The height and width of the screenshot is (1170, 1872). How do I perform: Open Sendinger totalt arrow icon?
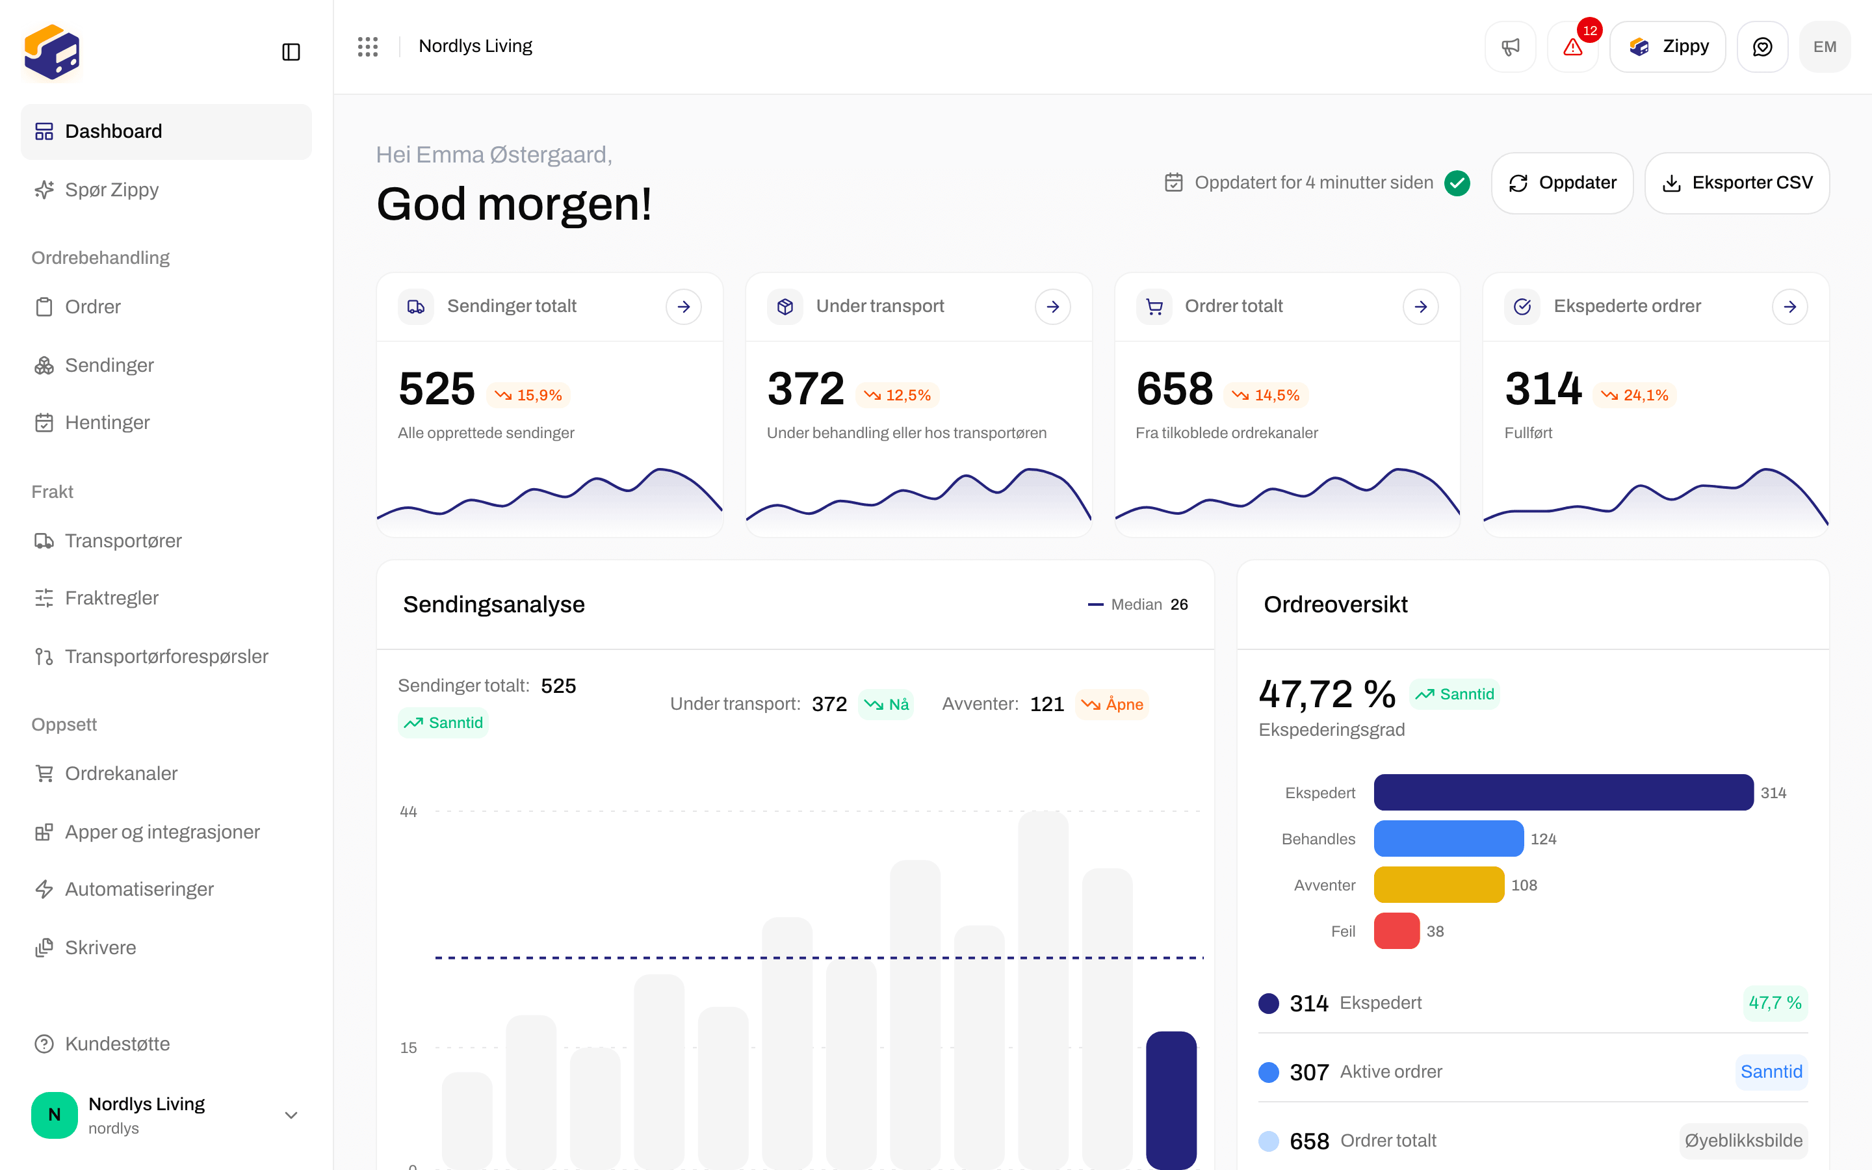684,306
